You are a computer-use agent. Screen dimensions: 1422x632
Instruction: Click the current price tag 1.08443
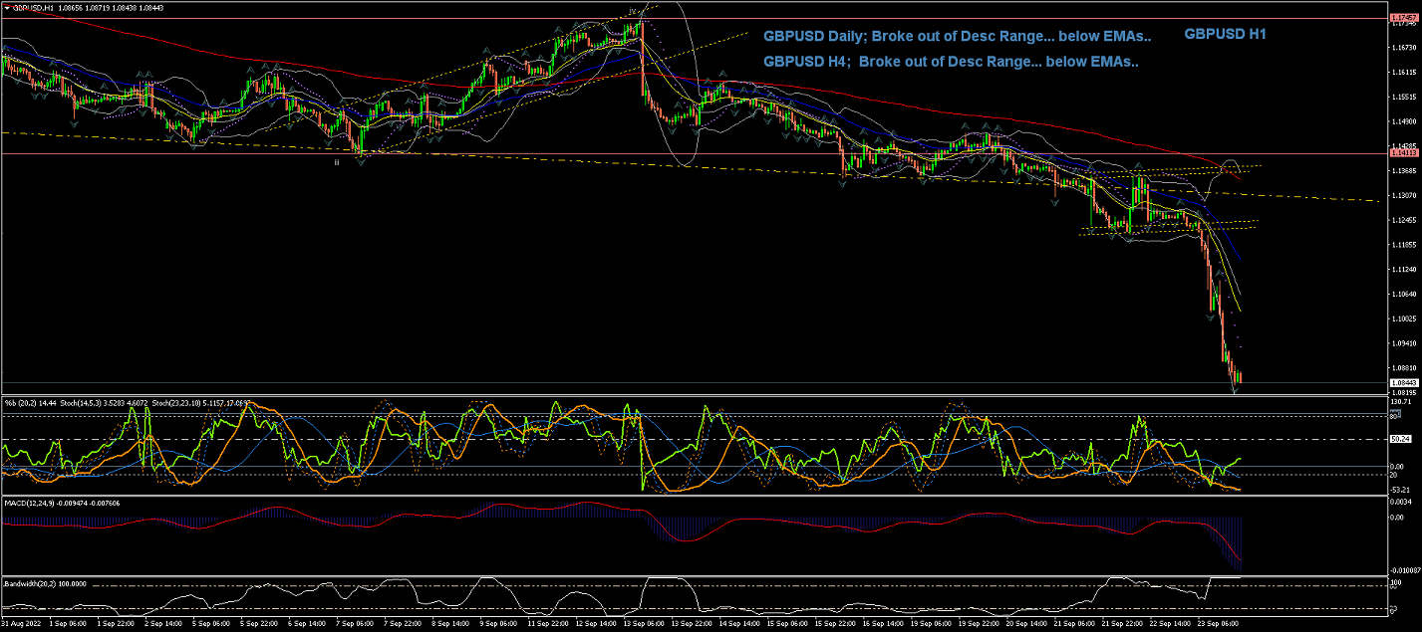click(1403, 383)
